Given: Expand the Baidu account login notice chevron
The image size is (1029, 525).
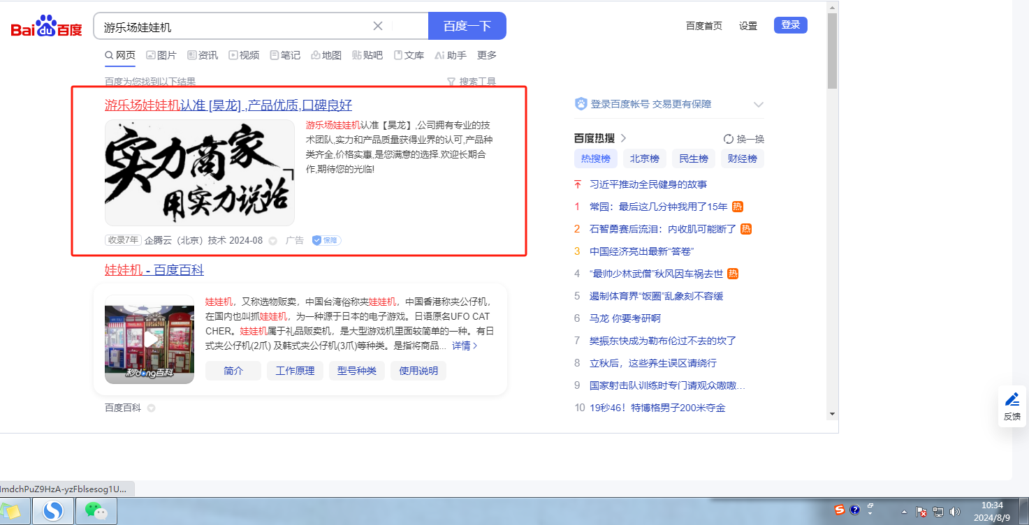Looking at the screenshot, I should tap(759, 105).
